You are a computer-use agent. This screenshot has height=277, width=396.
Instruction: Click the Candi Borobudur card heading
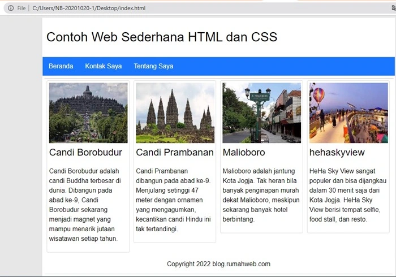[85, 153]
